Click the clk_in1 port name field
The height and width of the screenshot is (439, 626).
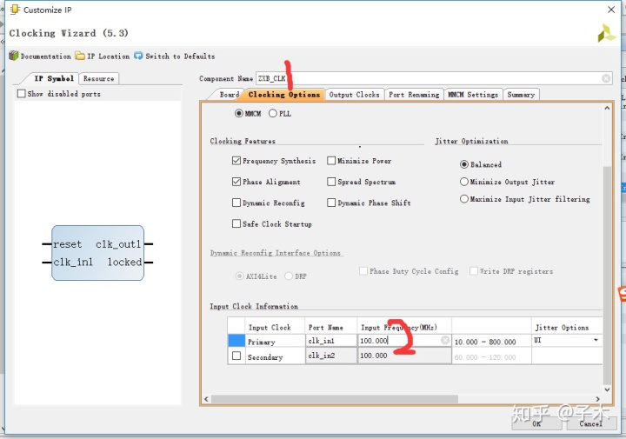331,341
